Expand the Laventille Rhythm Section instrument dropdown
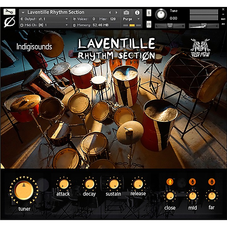Viewport: 227px width, 227px height. coord(23,13)
